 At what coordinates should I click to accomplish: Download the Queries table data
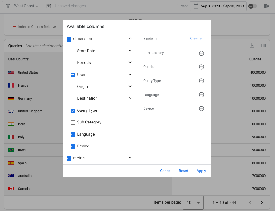click(x=252, y=46)
